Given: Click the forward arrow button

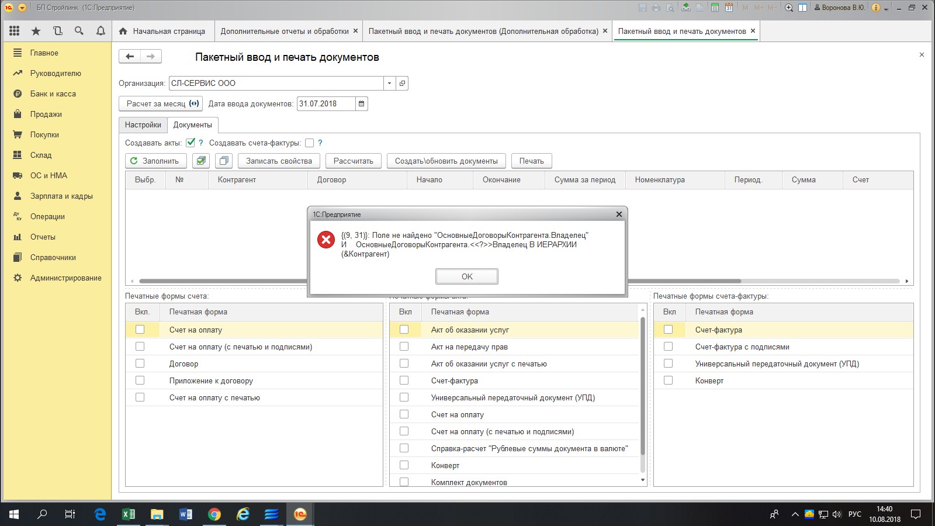Looking at the screenshot, I should pos(151,57).
